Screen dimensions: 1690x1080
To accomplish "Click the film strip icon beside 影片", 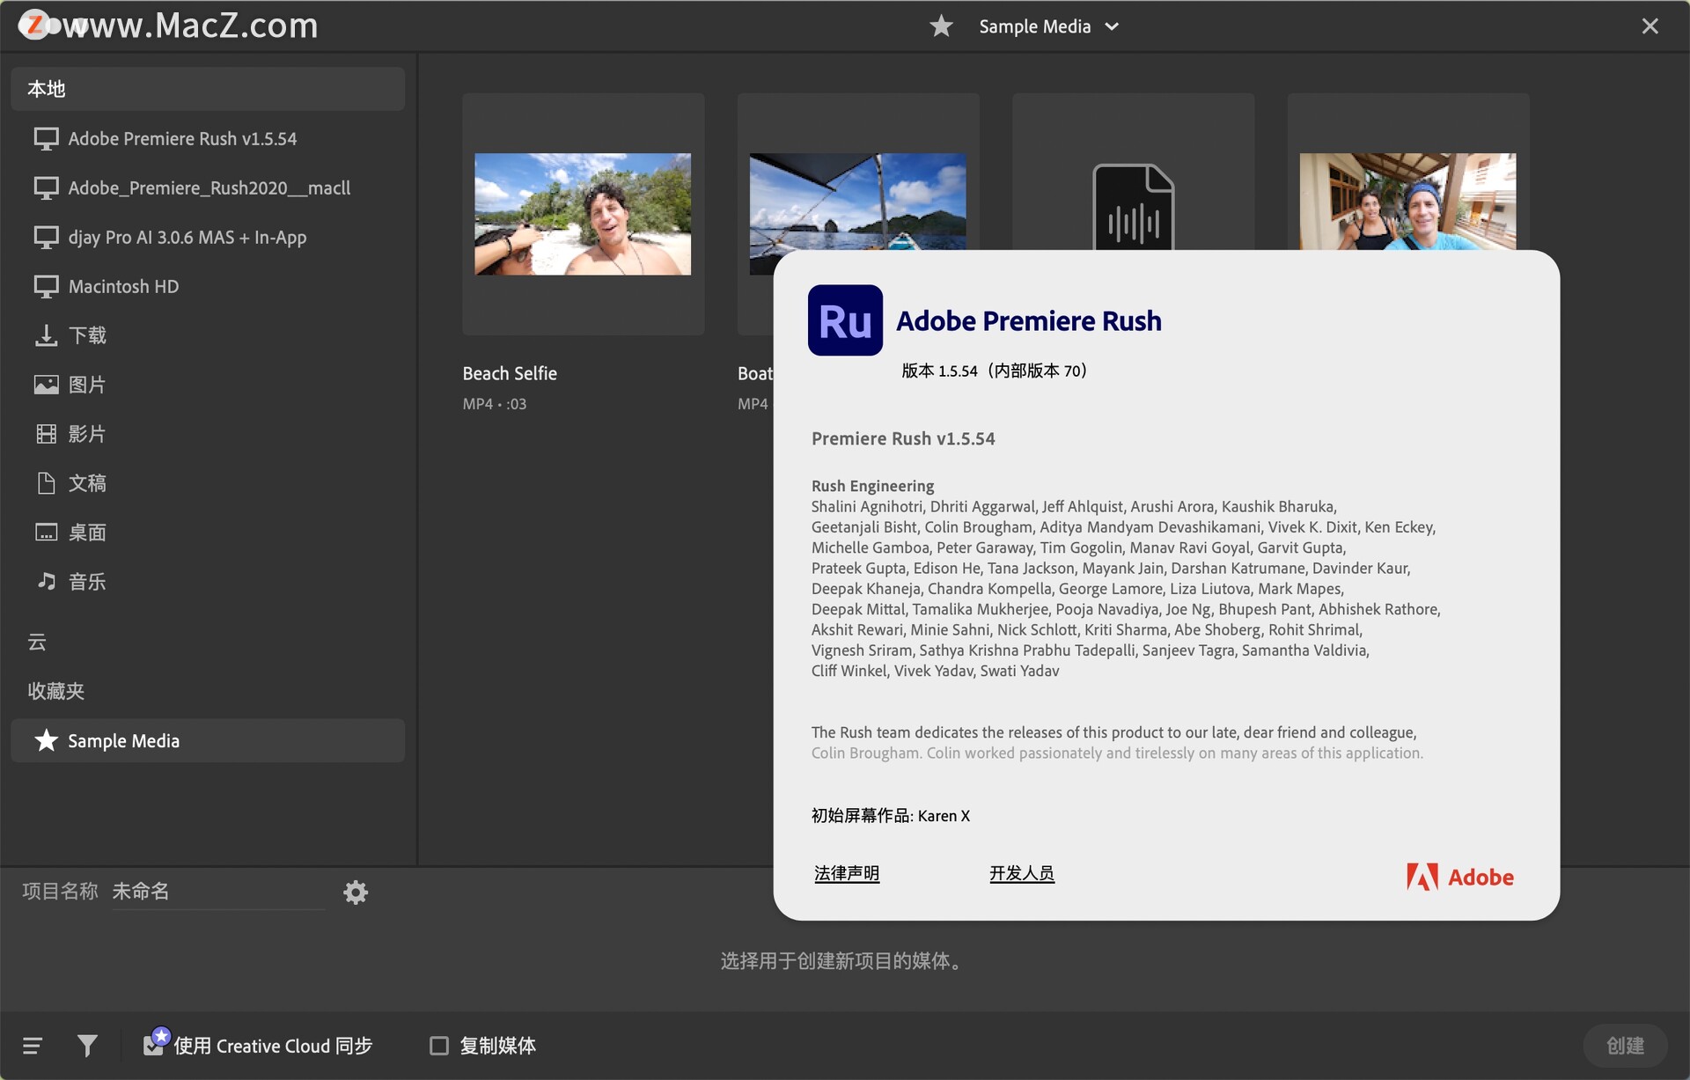I will coord(46,434).
